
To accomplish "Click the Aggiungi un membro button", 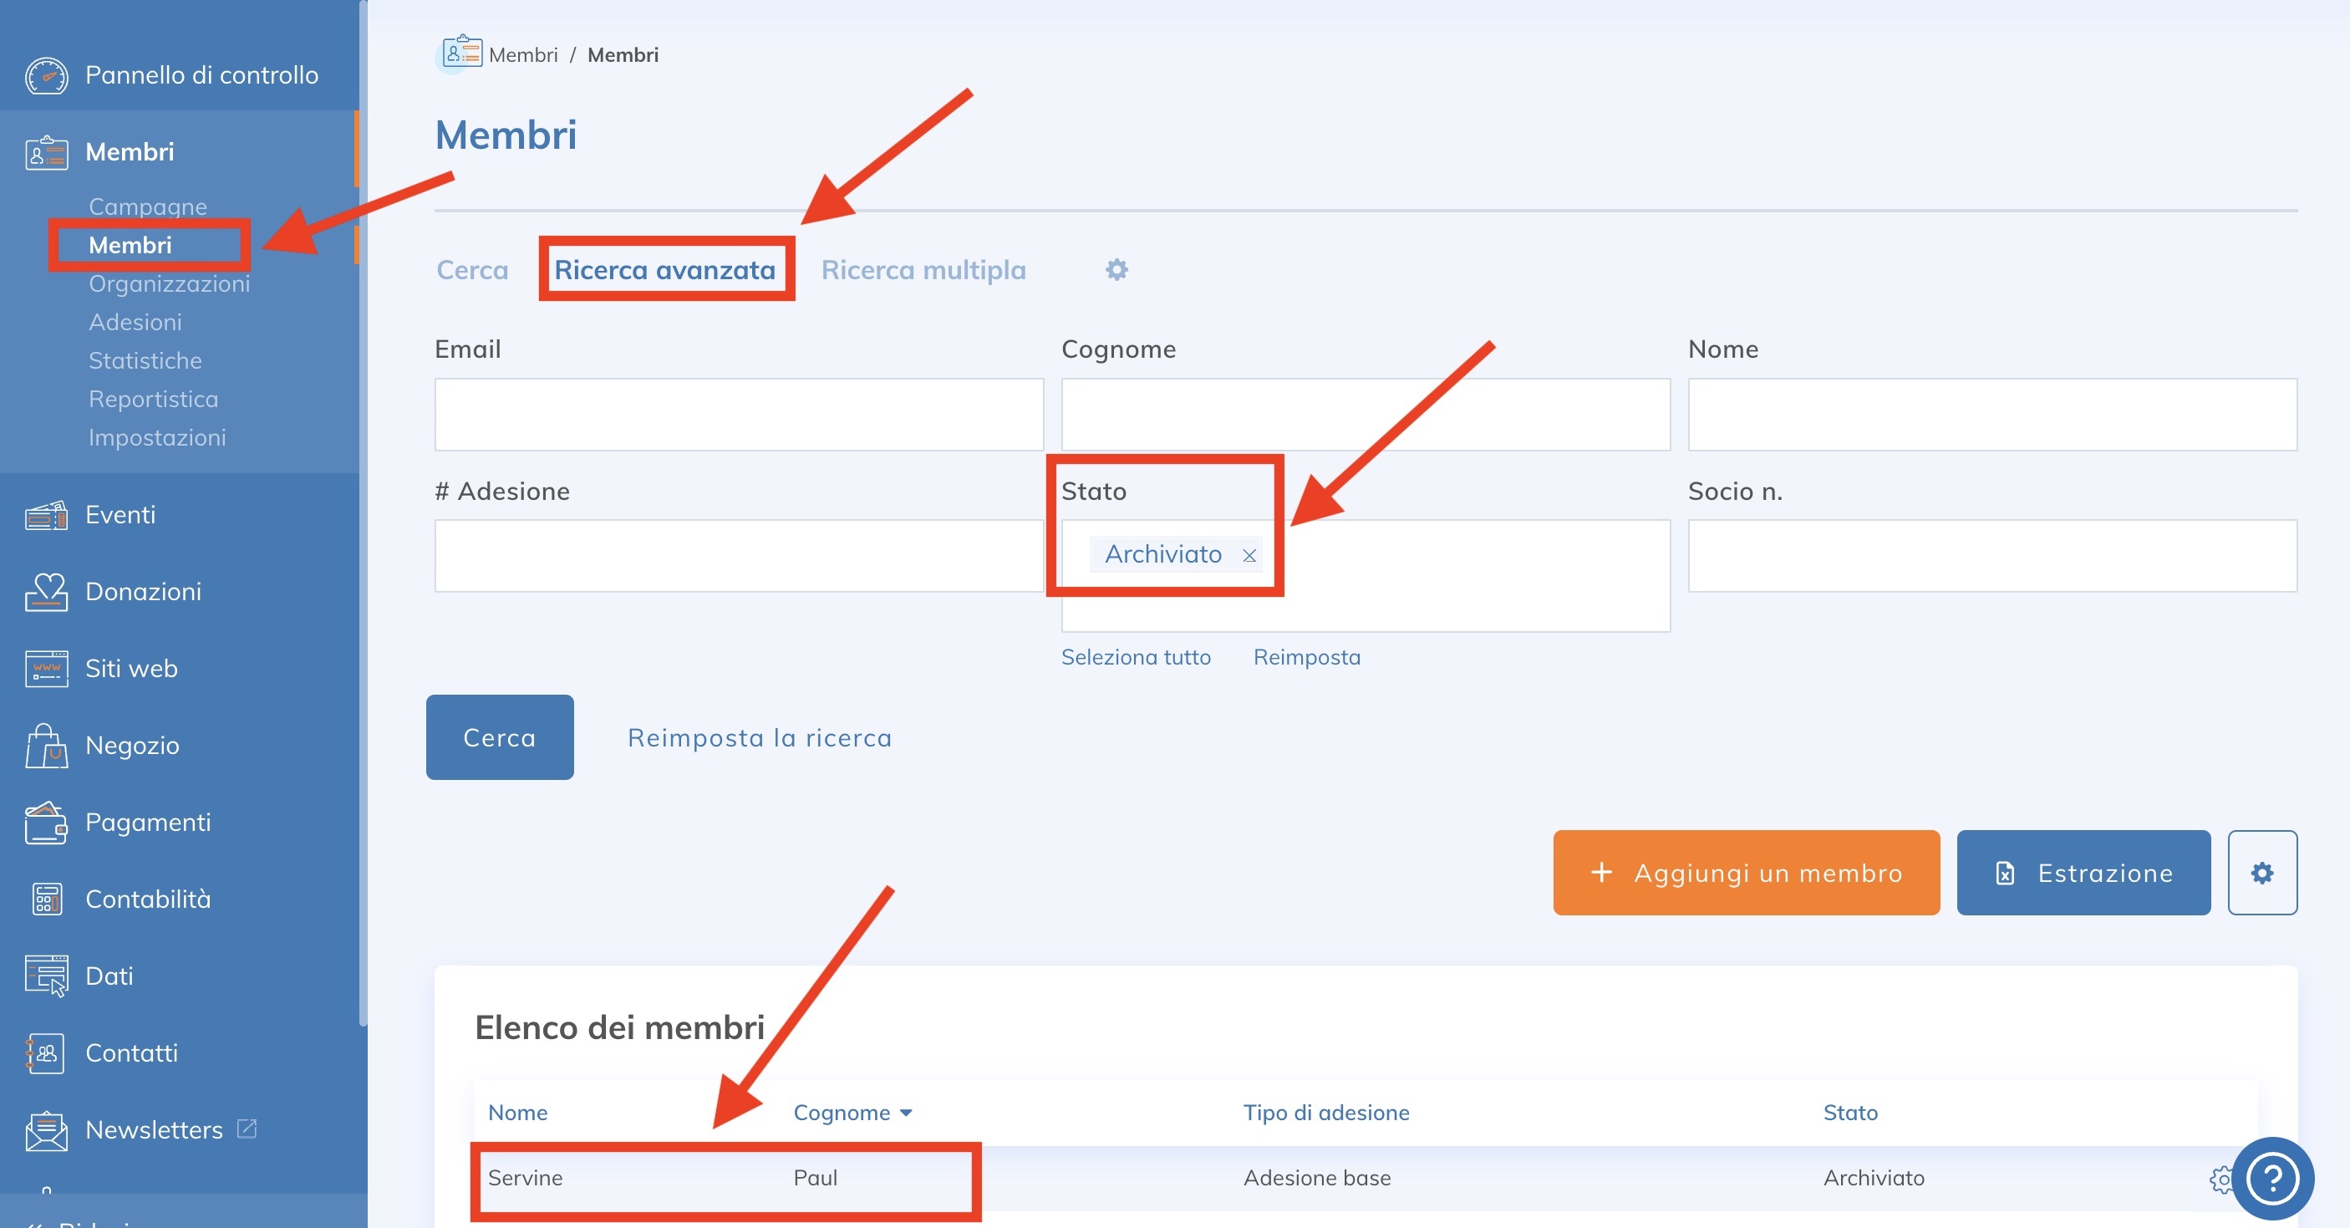I will tap(1745, 873).
